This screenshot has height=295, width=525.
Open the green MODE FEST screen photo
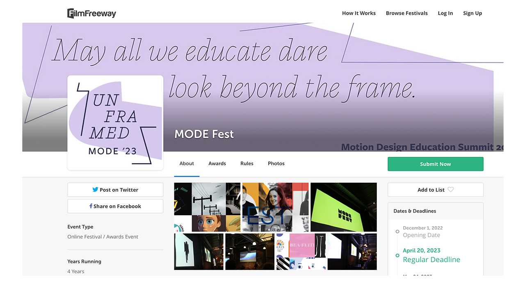[344, 207]
